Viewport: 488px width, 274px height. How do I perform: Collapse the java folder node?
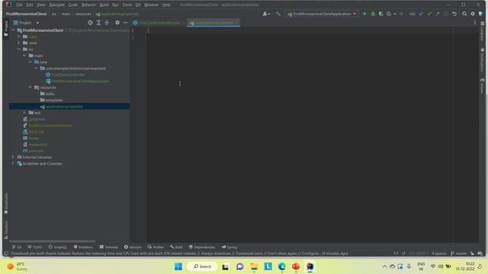click(x=30, y=62)
